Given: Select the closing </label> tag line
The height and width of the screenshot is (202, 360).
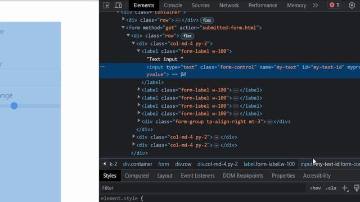Looking at the screenshot, I should (x=152, y=82).
